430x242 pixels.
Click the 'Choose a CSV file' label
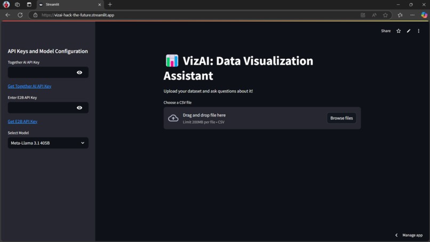tap(178, 103)
